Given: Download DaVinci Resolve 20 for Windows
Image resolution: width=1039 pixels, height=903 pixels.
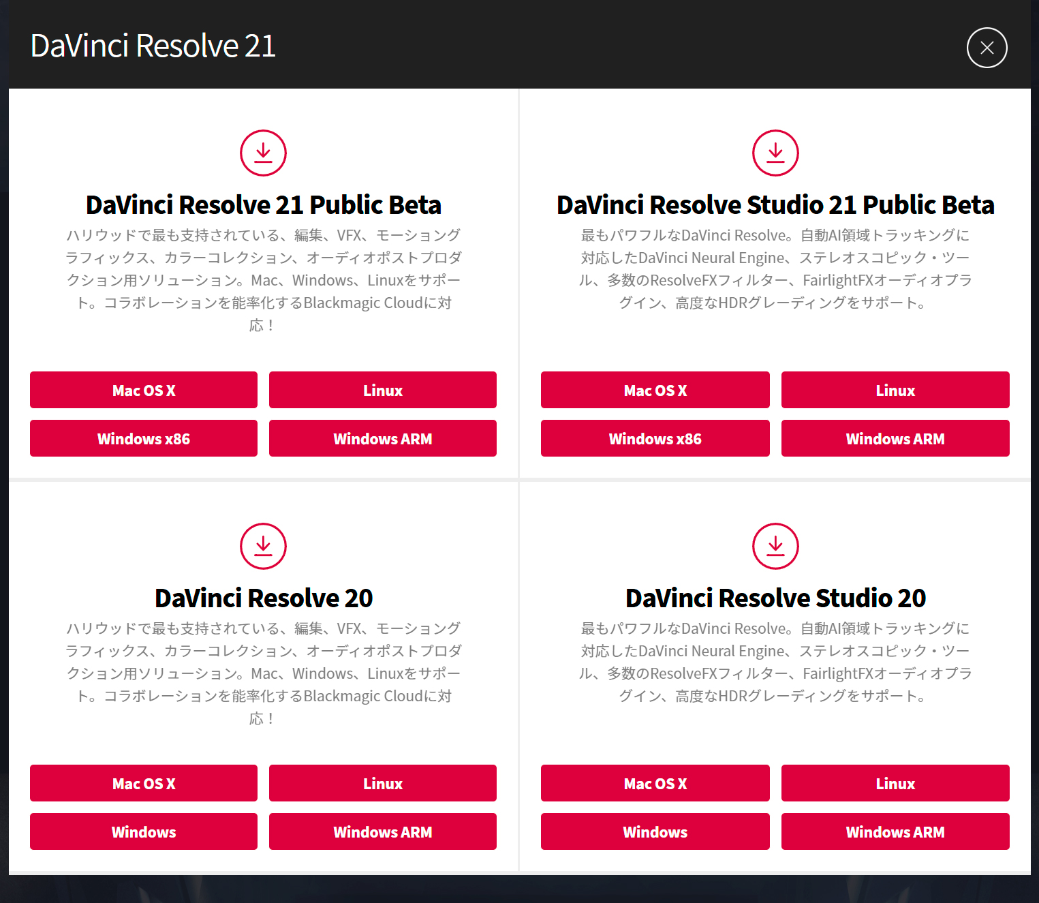Looking at the screenshot, I should coord(143,831).
